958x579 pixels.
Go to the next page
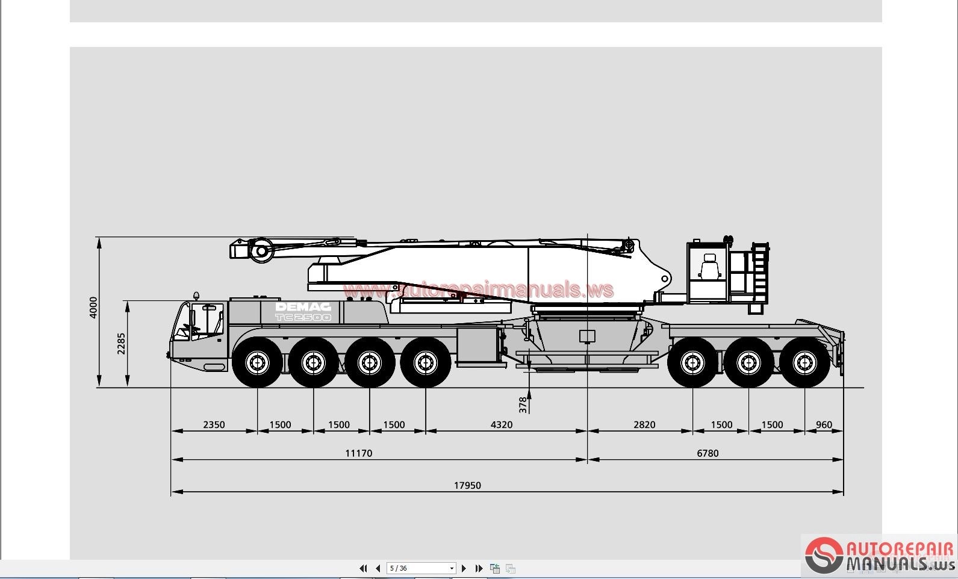coord(464,568)
